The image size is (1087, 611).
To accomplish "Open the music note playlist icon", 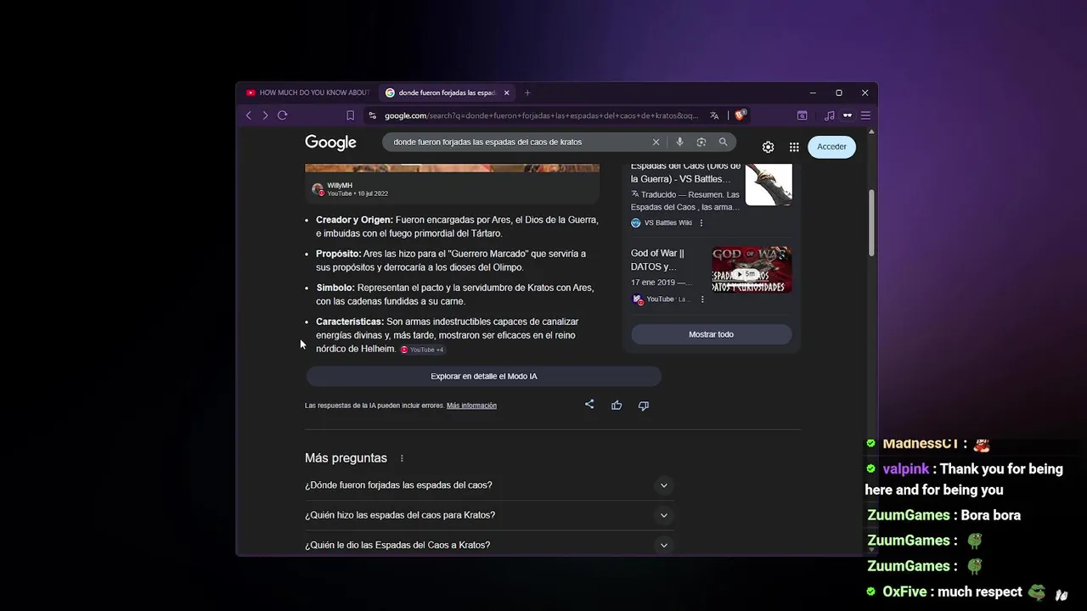I will pyautogui.click(x=830, y=115).
